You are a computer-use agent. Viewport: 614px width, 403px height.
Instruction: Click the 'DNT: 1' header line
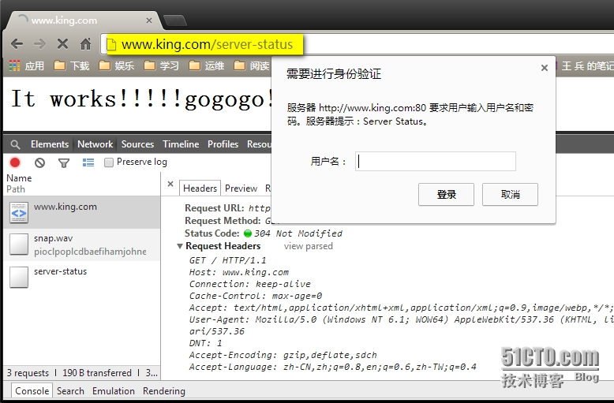pos(205,343)
